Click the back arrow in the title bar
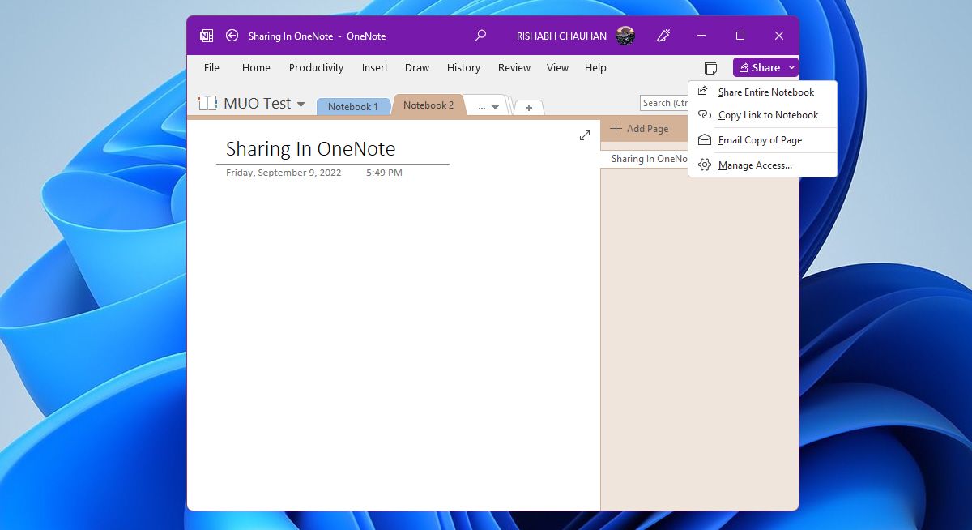This screenshot has height=530, width=972. coord(232,36)
